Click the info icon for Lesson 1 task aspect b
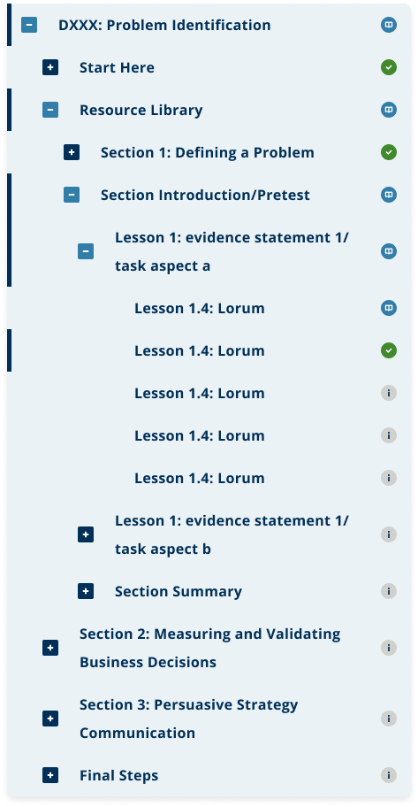The height and width of the screenshot is (807, 418). [389, 534]
